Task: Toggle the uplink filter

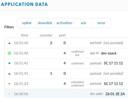Action: pyautogui.click(x=27, y=23)
